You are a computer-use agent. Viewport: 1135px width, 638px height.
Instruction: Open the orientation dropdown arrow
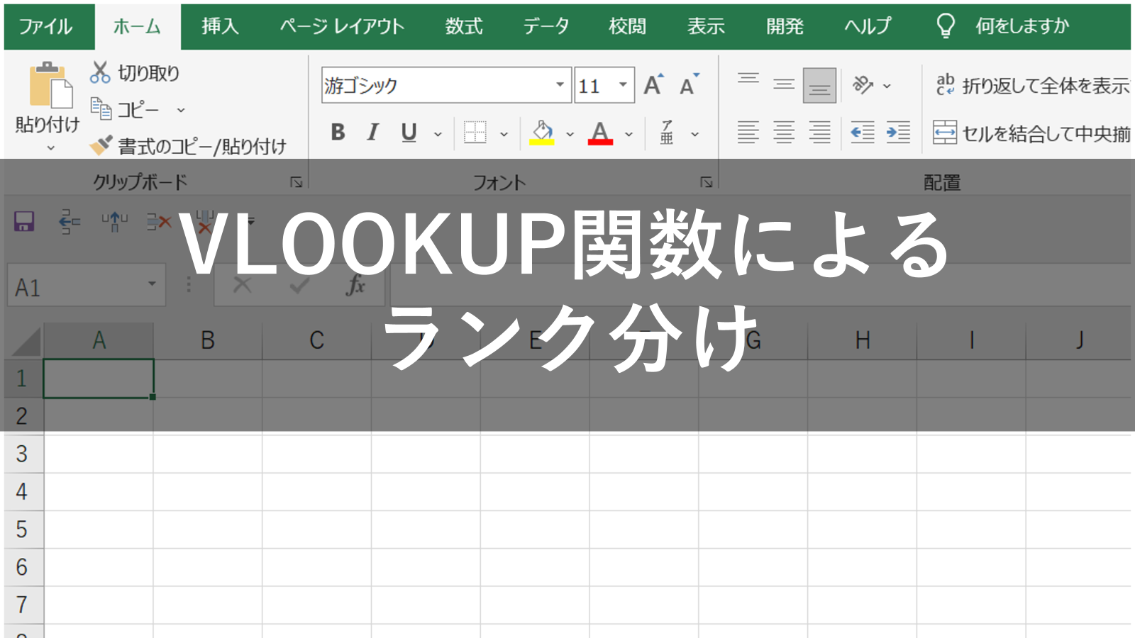click(x=887, y=86)
